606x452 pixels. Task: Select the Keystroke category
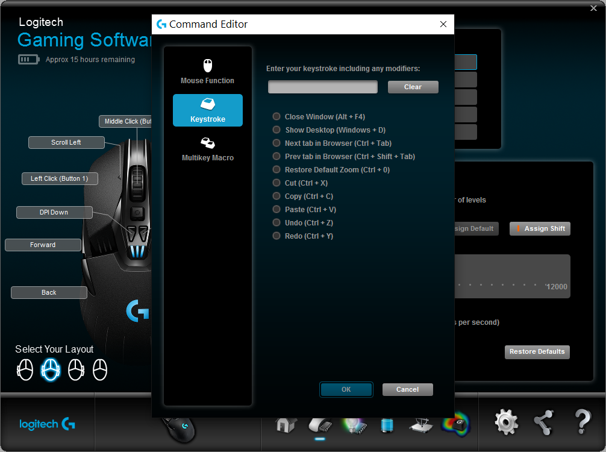[208, 110]
